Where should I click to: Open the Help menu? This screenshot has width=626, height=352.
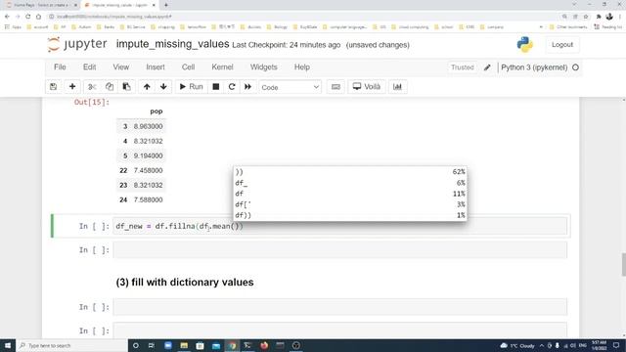click(302, 67)
